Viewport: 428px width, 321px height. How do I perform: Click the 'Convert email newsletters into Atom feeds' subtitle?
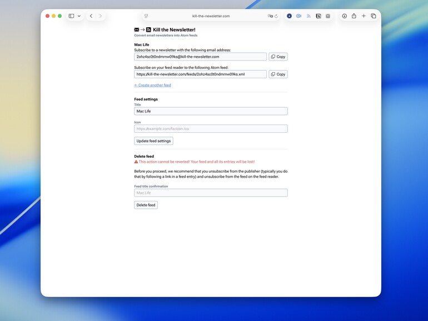pyautogui.click(x=166, y=36)
